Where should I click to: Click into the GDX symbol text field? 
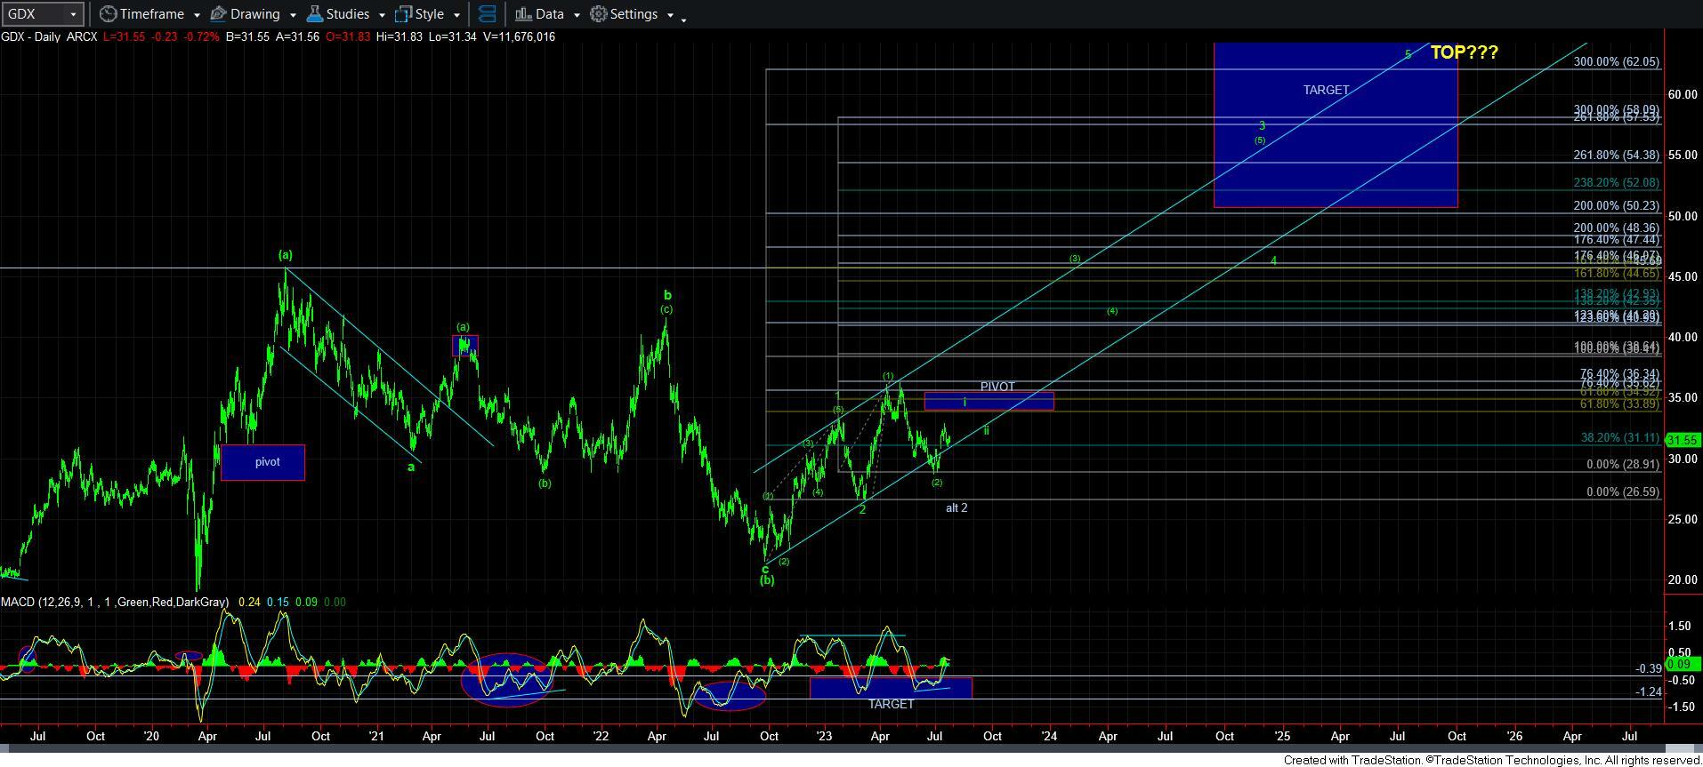pos(32,14)
